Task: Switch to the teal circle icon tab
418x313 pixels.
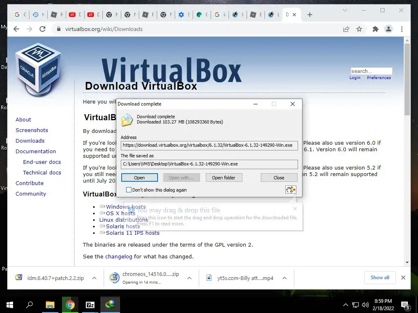Action: point(202,15)
